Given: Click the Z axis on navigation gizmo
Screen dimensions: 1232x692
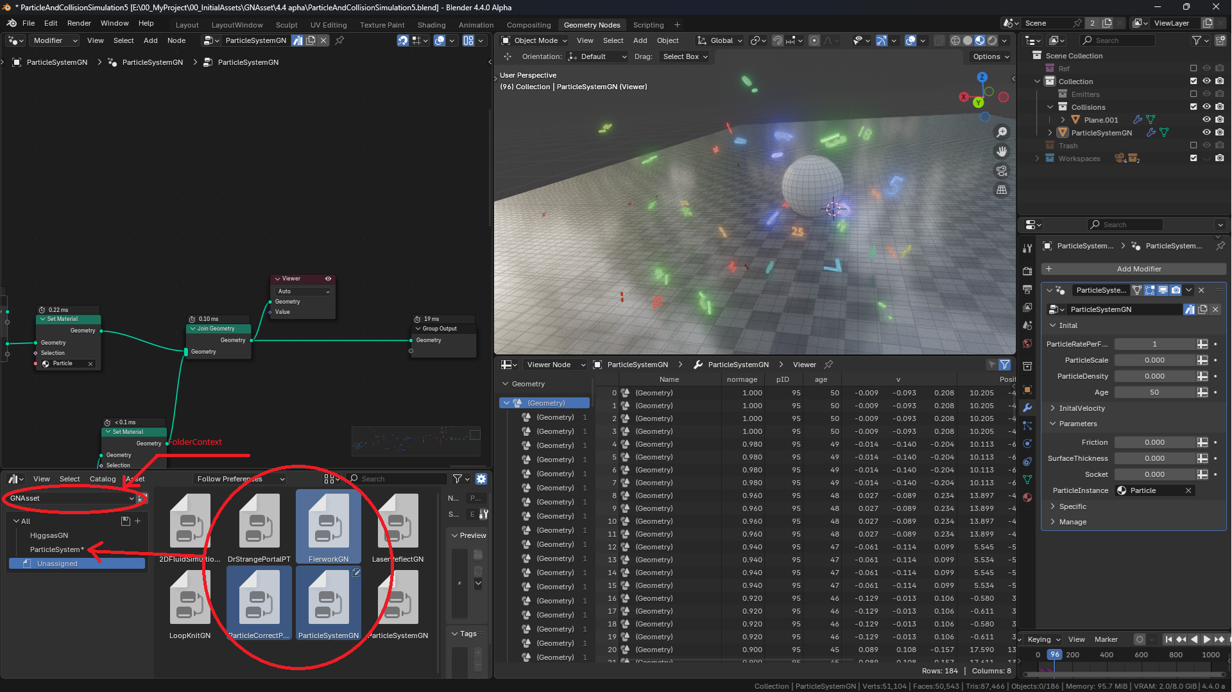Looking at the screenshot, I should (x=982, y=77).
